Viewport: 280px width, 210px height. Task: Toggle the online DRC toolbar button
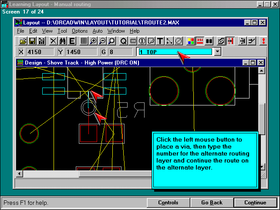pos(200,41)
